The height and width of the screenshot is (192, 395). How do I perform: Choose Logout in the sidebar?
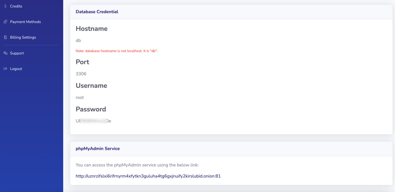click(x=16, y=69)
